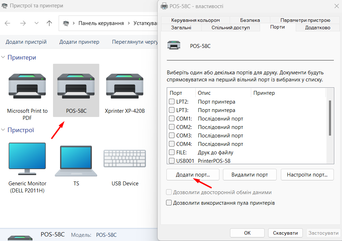This screenshot has height=241, width=342.
Task: Click the printer icon in the breadcrumb bar
Action: tap(66, 23)
